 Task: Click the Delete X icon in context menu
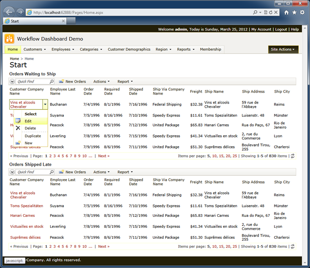[18, 128]
